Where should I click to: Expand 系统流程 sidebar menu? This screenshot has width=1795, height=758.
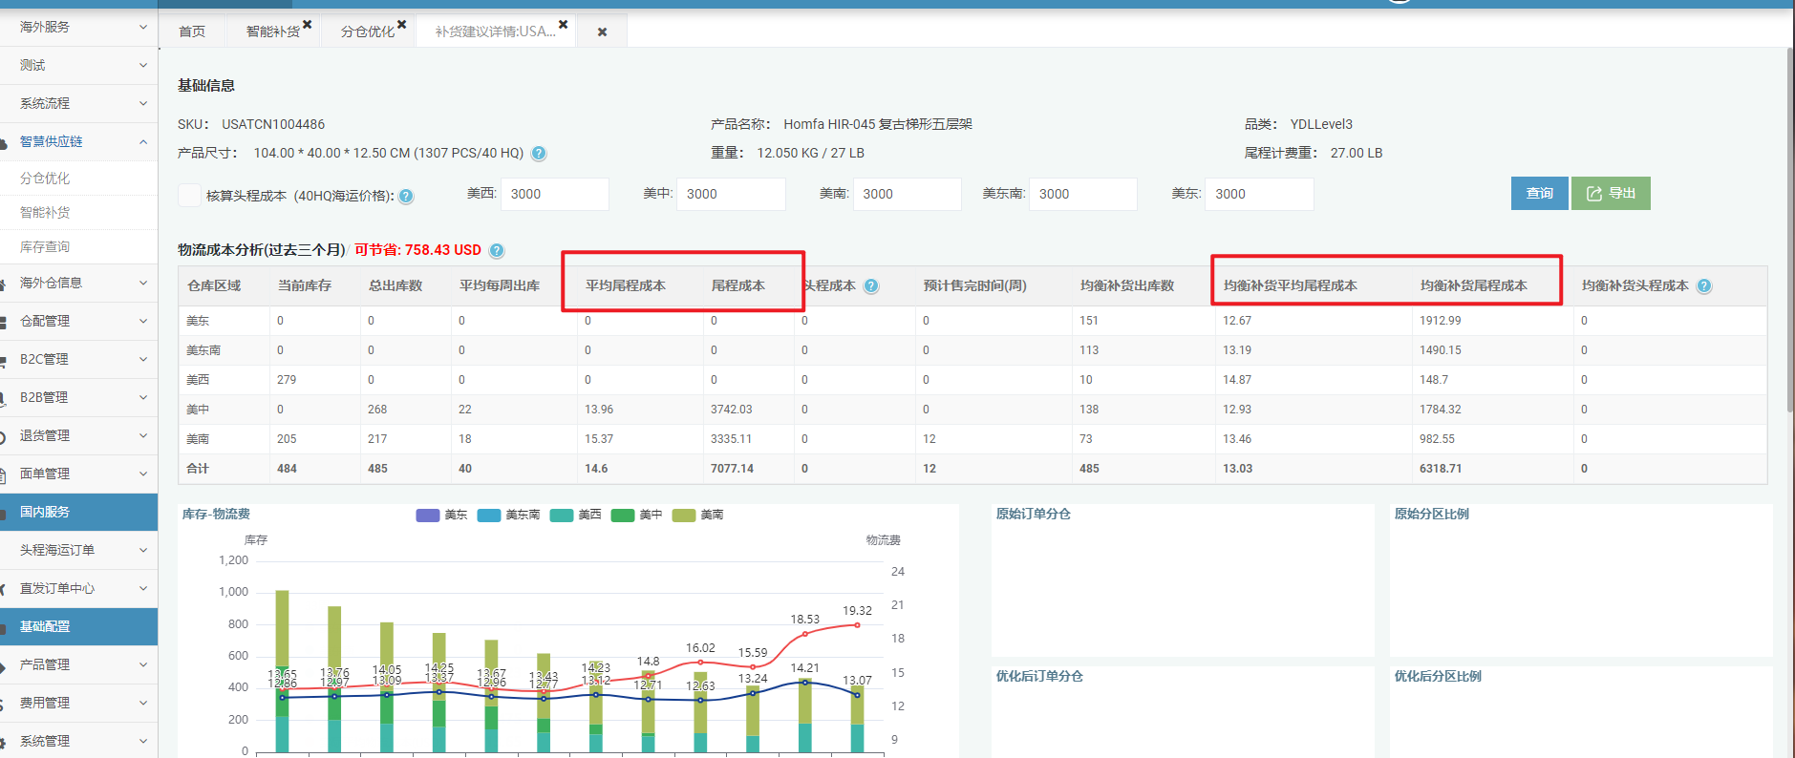pos(78,103)
